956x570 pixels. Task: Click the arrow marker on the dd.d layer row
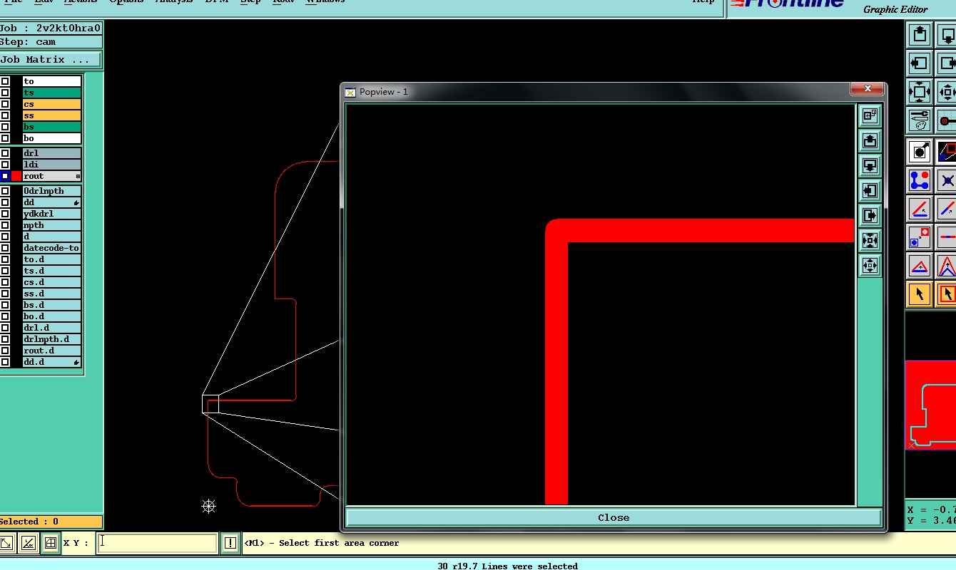click(x=76, y=363)
